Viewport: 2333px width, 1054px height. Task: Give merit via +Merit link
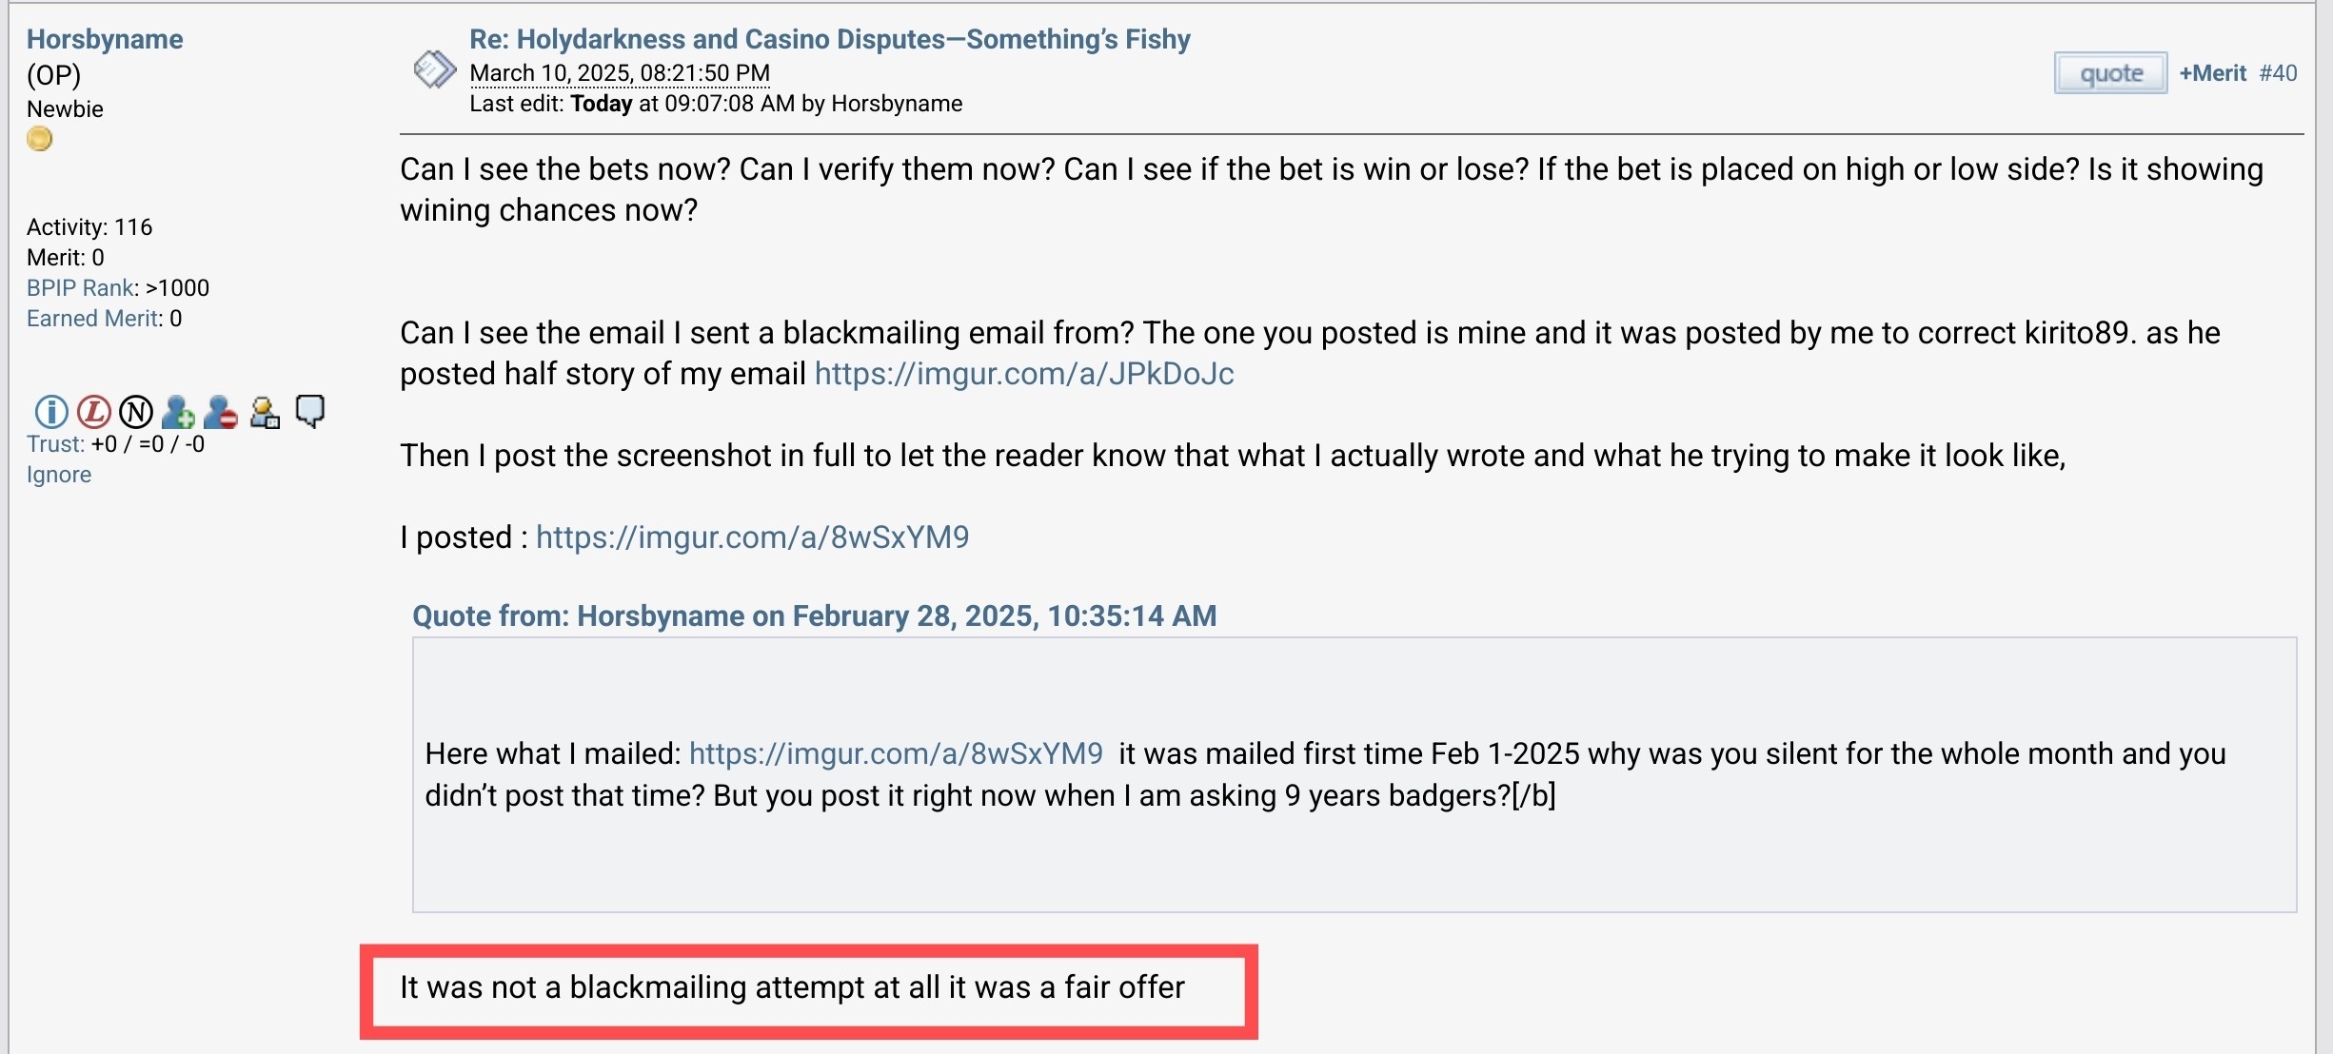(x=2212, y=73)
